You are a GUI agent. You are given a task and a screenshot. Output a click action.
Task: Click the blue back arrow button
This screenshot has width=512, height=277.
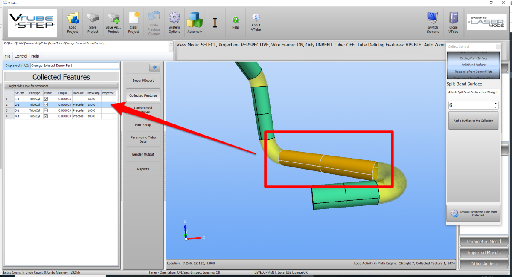(x=154, y=67)
